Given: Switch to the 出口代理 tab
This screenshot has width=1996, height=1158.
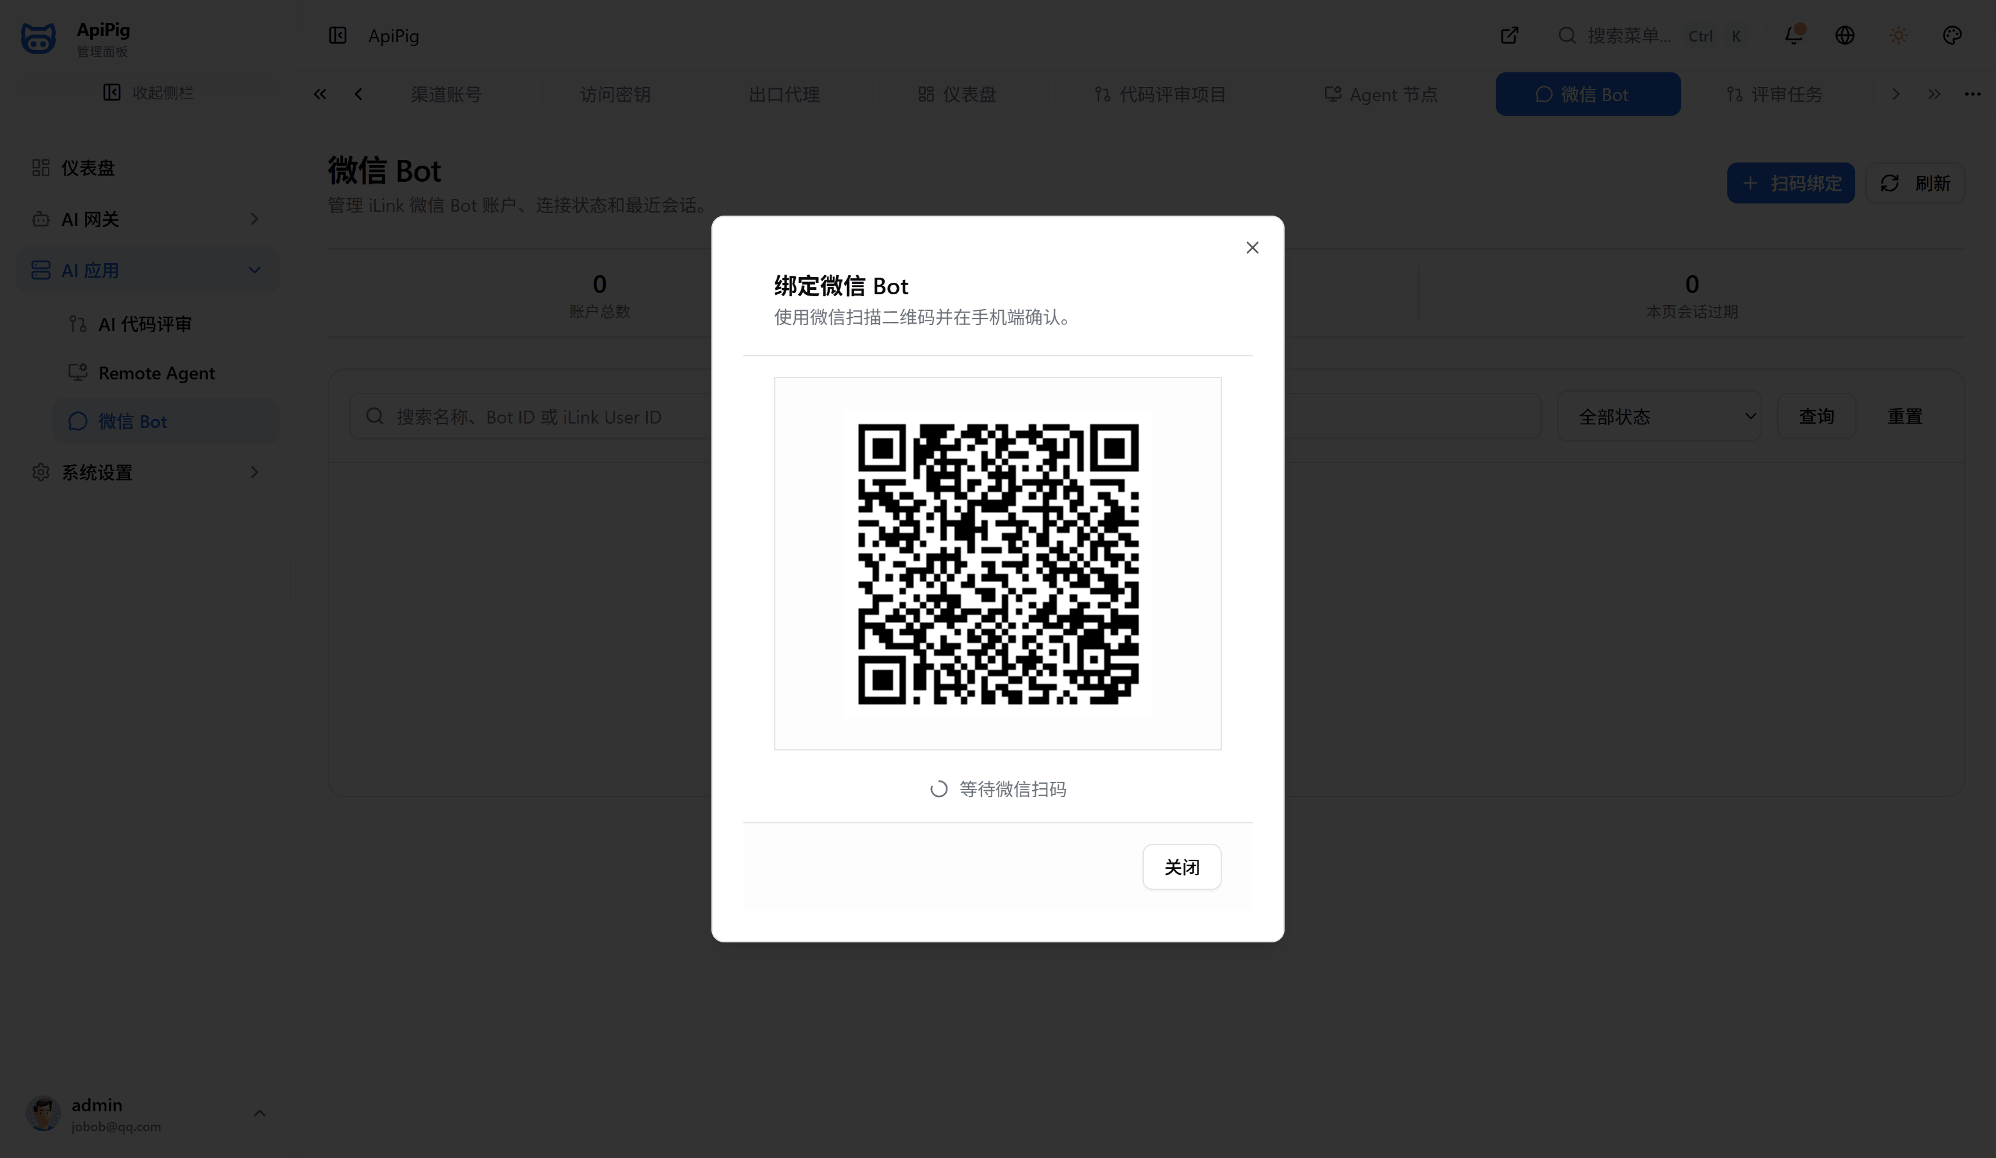Looking at the screenshot, I should (x=784, y=94).
